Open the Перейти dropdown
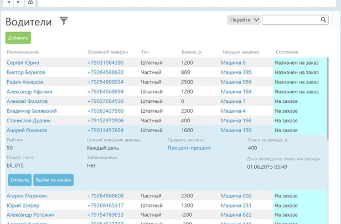Screen dimensions: 341x224 click(x=244, y=20)
